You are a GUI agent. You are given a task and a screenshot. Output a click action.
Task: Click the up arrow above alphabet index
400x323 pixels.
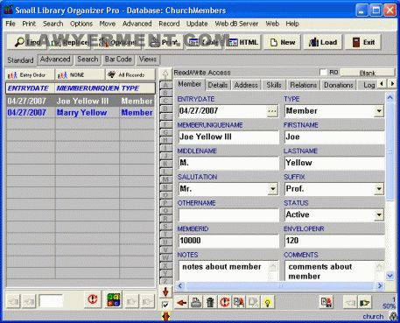coord(165,74)
